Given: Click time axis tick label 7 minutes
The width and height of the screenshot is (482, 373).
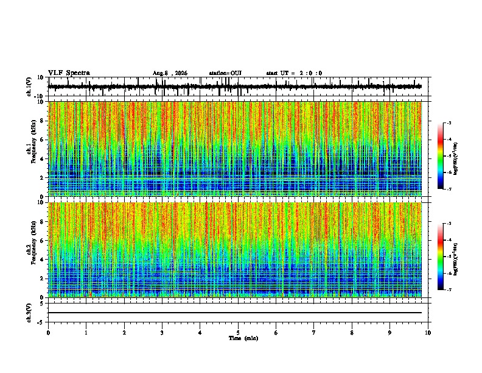Looking at the screenshot, I should pyautogui.click(x=314, y=333).
